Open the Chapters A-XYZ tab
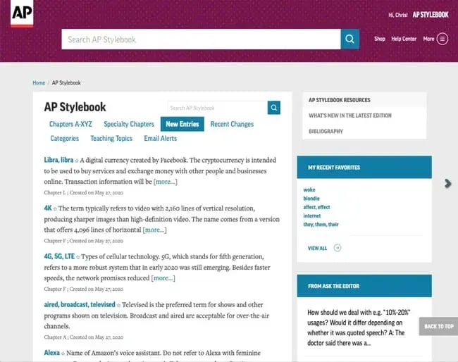Viewport: 458px width, 362px height. pyautogui.click(x=70, y=124)
